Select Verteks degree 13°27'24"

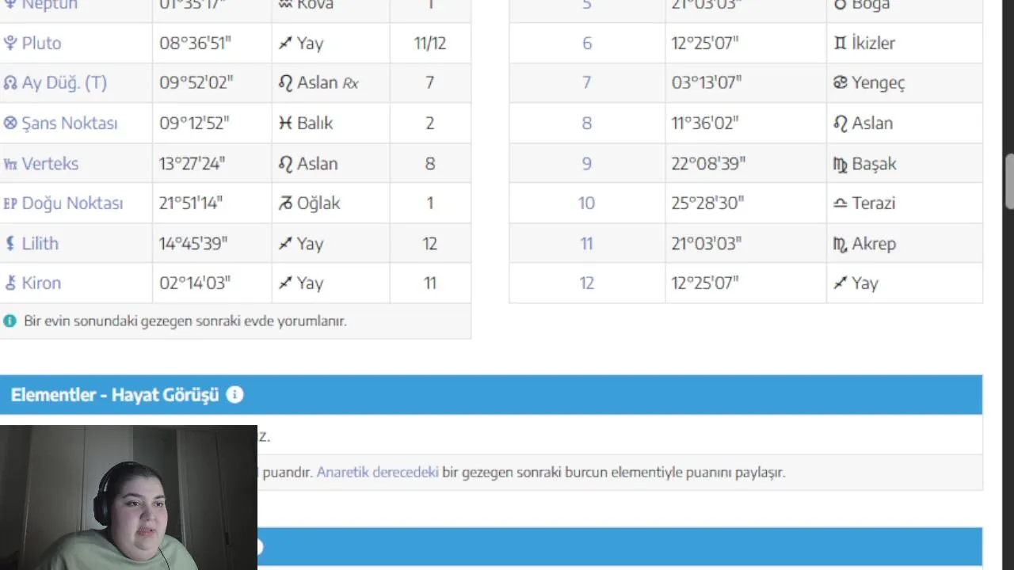point(193,163)
